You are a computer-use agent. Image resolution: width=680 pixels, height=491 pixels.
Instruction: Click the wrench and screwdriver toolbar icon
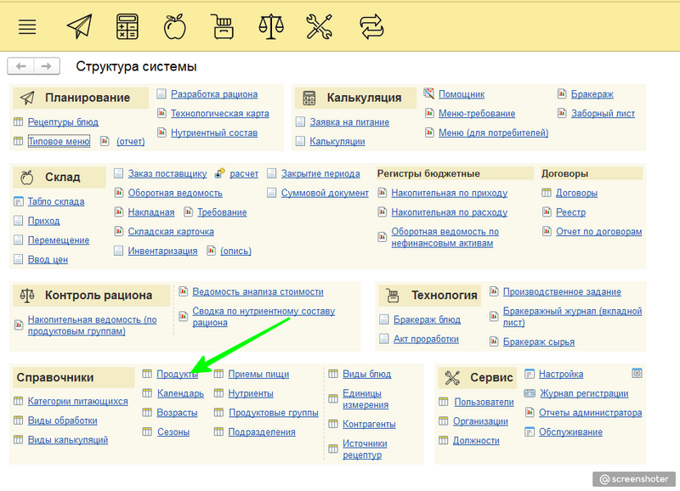pos(319,26)
